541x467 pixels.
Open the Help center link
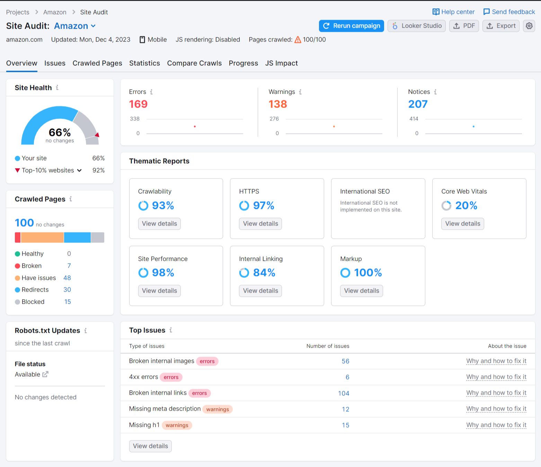[453, 12]
